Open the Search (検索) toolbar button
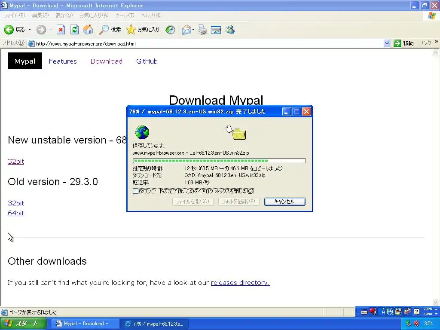 [110, 30]
